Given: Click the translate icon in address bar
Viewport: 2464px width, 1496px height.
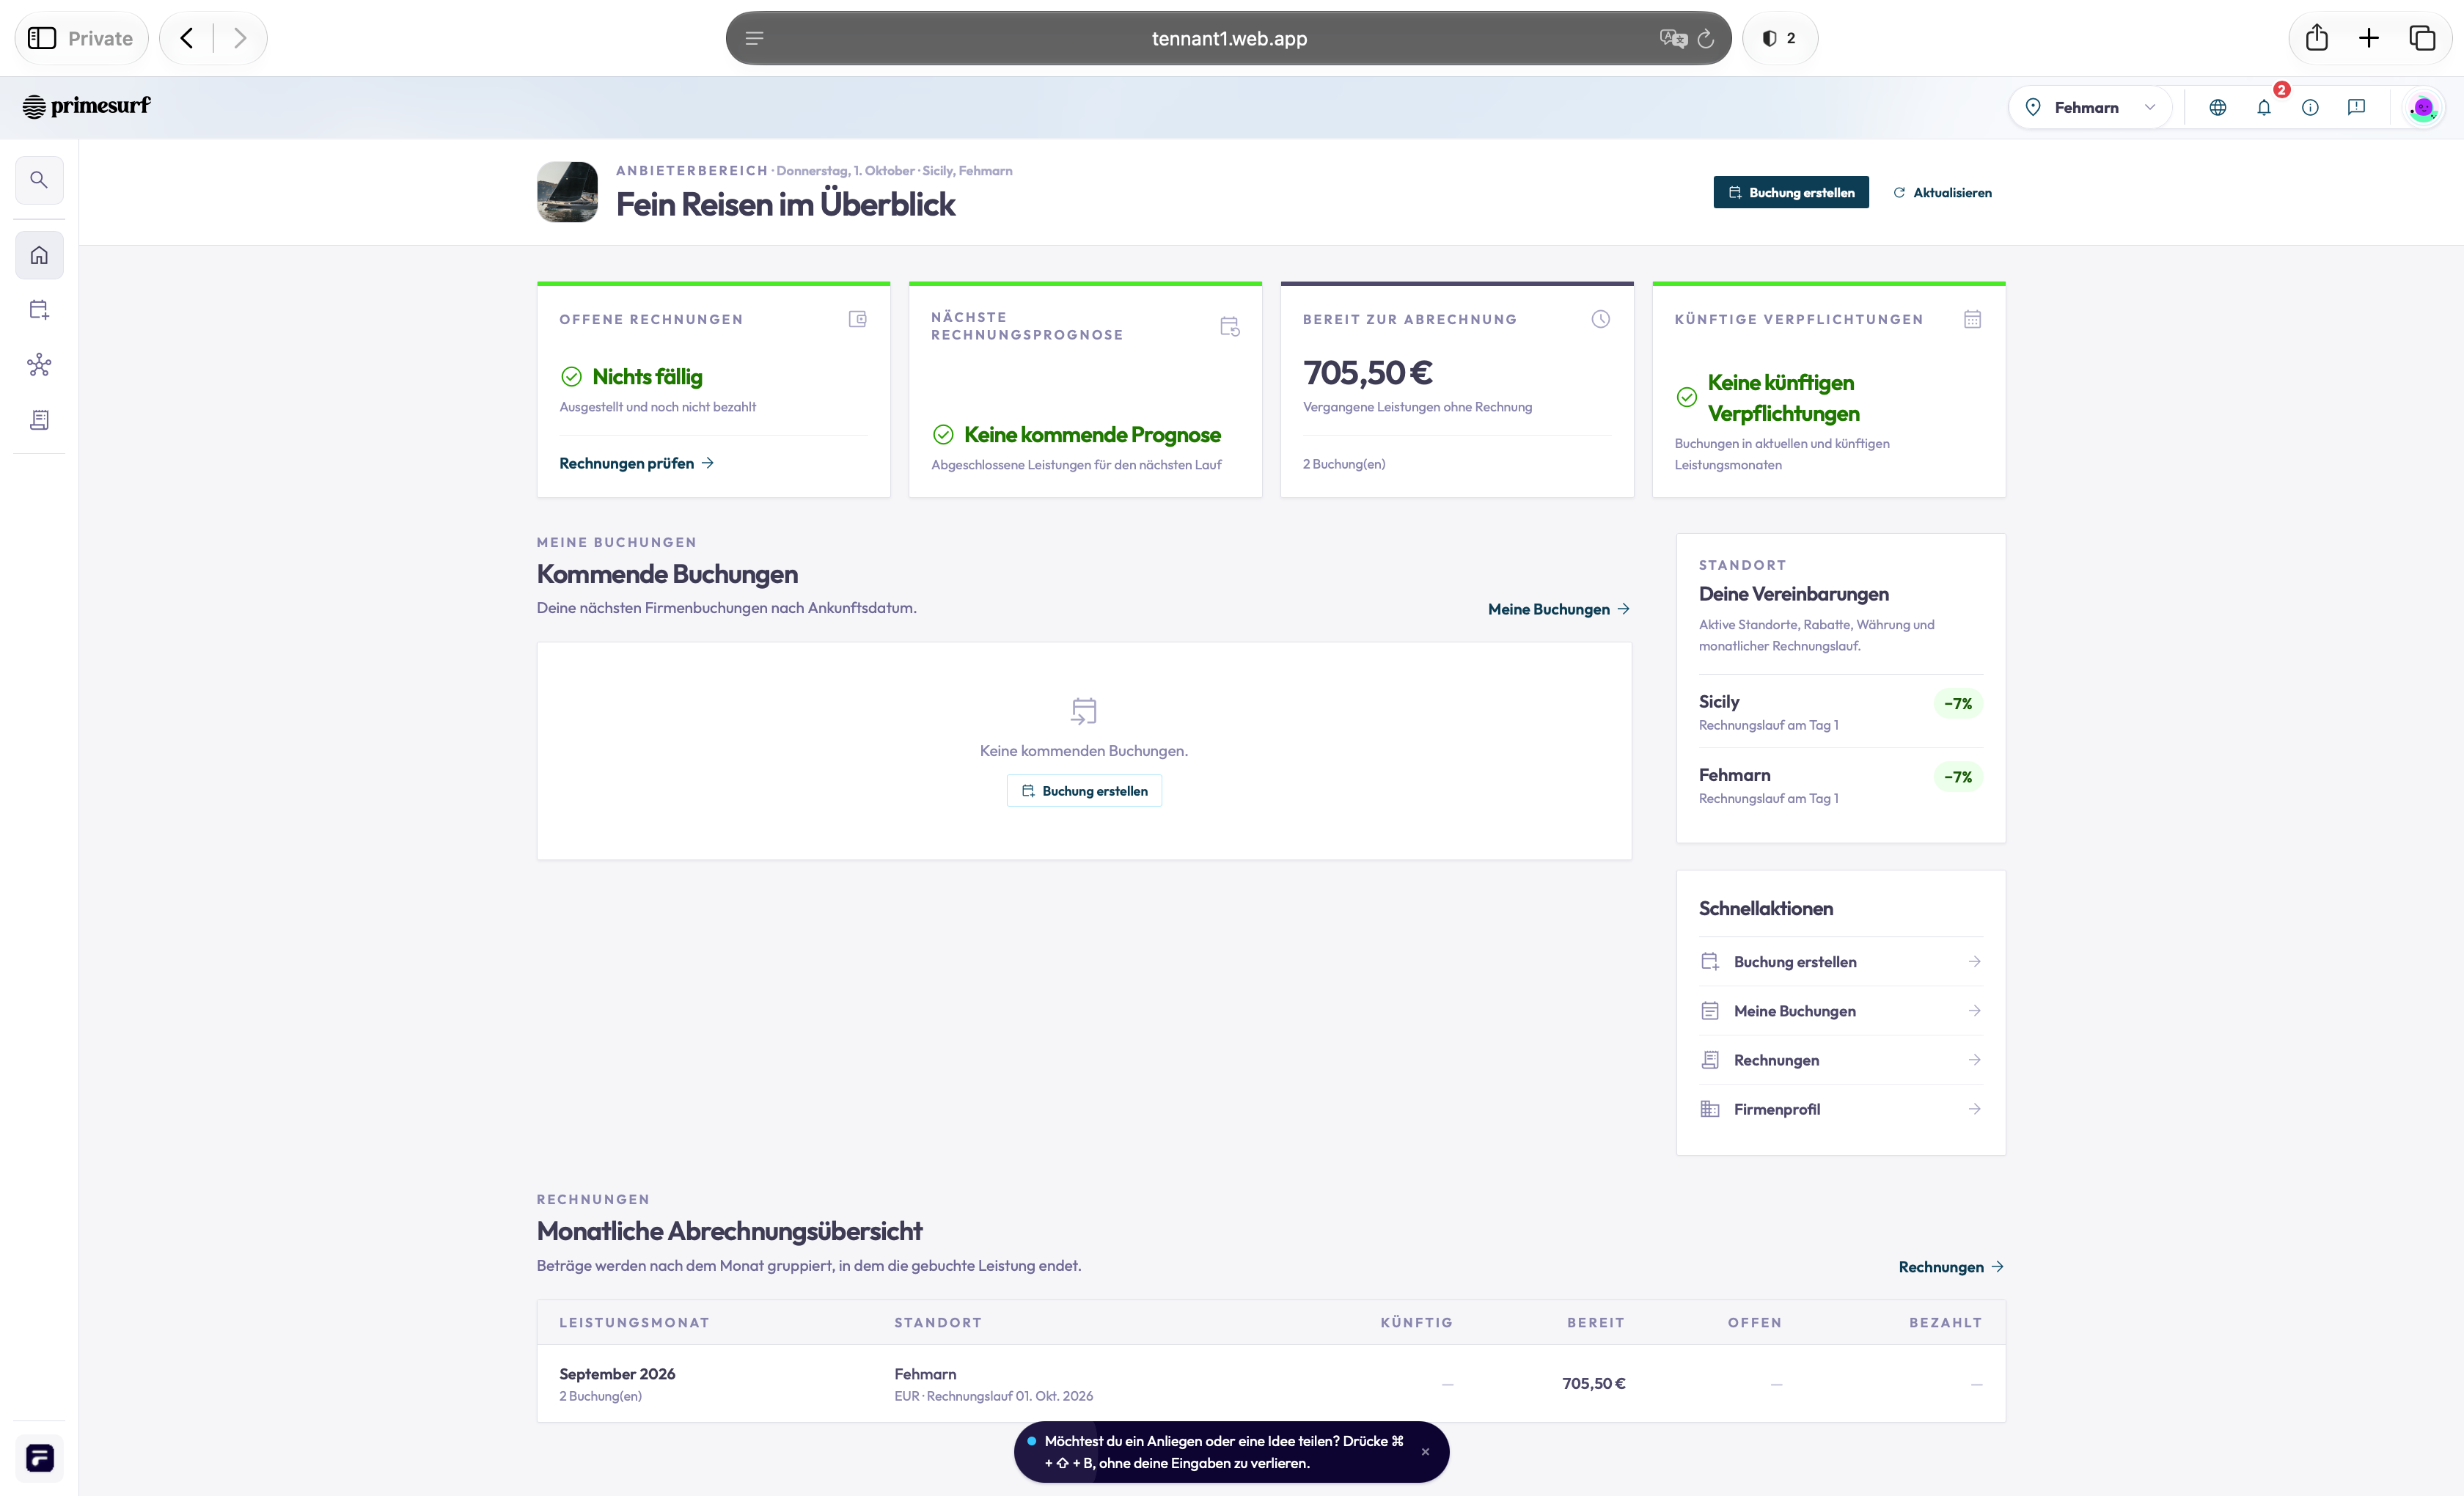Looking at the screenshot, I should pyautogui.click(x=1673, y=38).
